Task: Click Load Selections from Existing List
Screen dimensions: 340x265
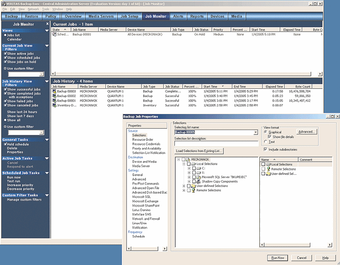Action: [x=199, y=151]
